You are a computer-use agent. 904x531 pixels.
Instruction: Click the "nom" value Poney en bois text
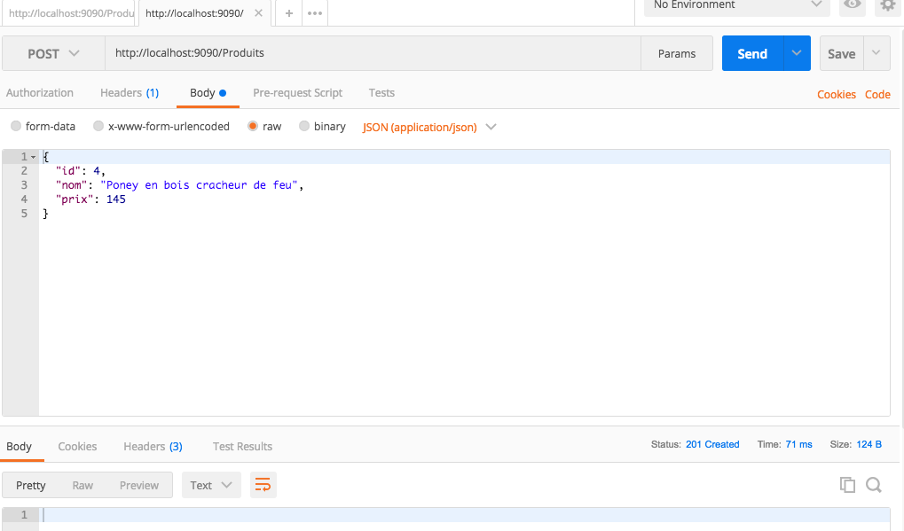point(199,185)
